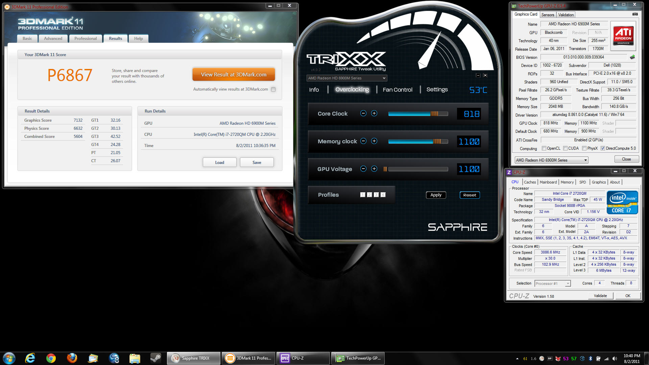This screenshot has height=365, width=649.
Task: Launch Google Chrome from the taskbar
Action: coord(51,358)
